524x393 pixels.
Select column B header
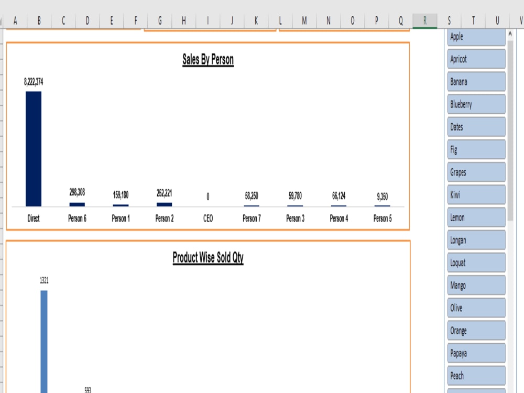coord(39,21)
